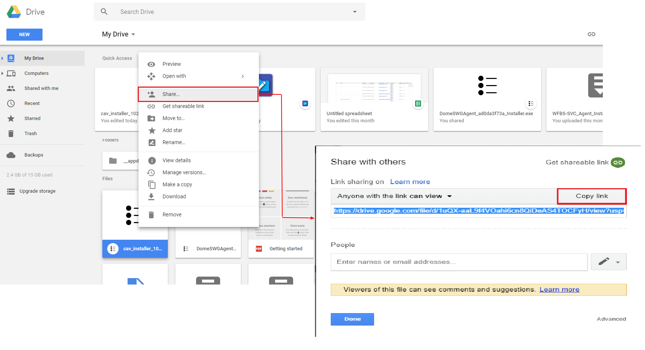Click the Backups cloud icon

point(11,155)
